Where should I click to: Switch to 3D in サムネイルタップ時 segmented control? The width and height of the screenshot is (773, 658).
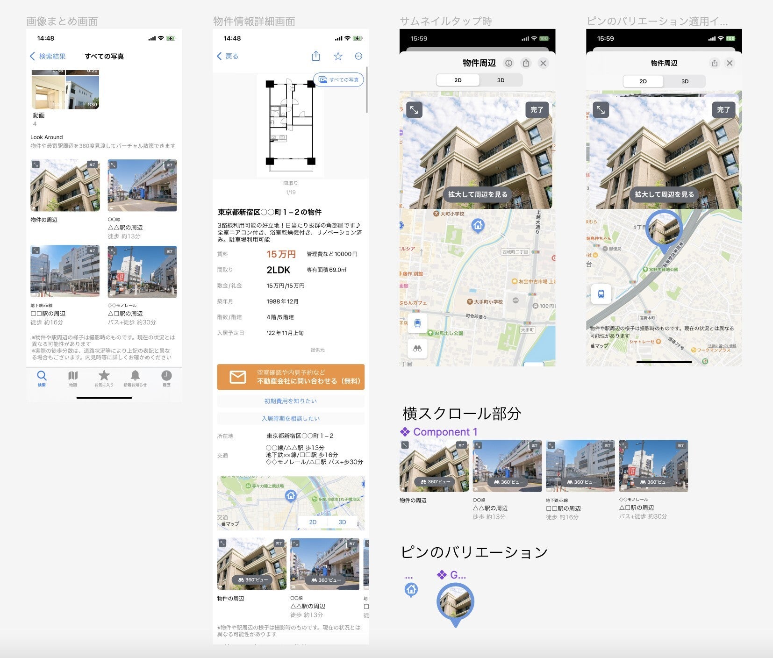(501, 80)
